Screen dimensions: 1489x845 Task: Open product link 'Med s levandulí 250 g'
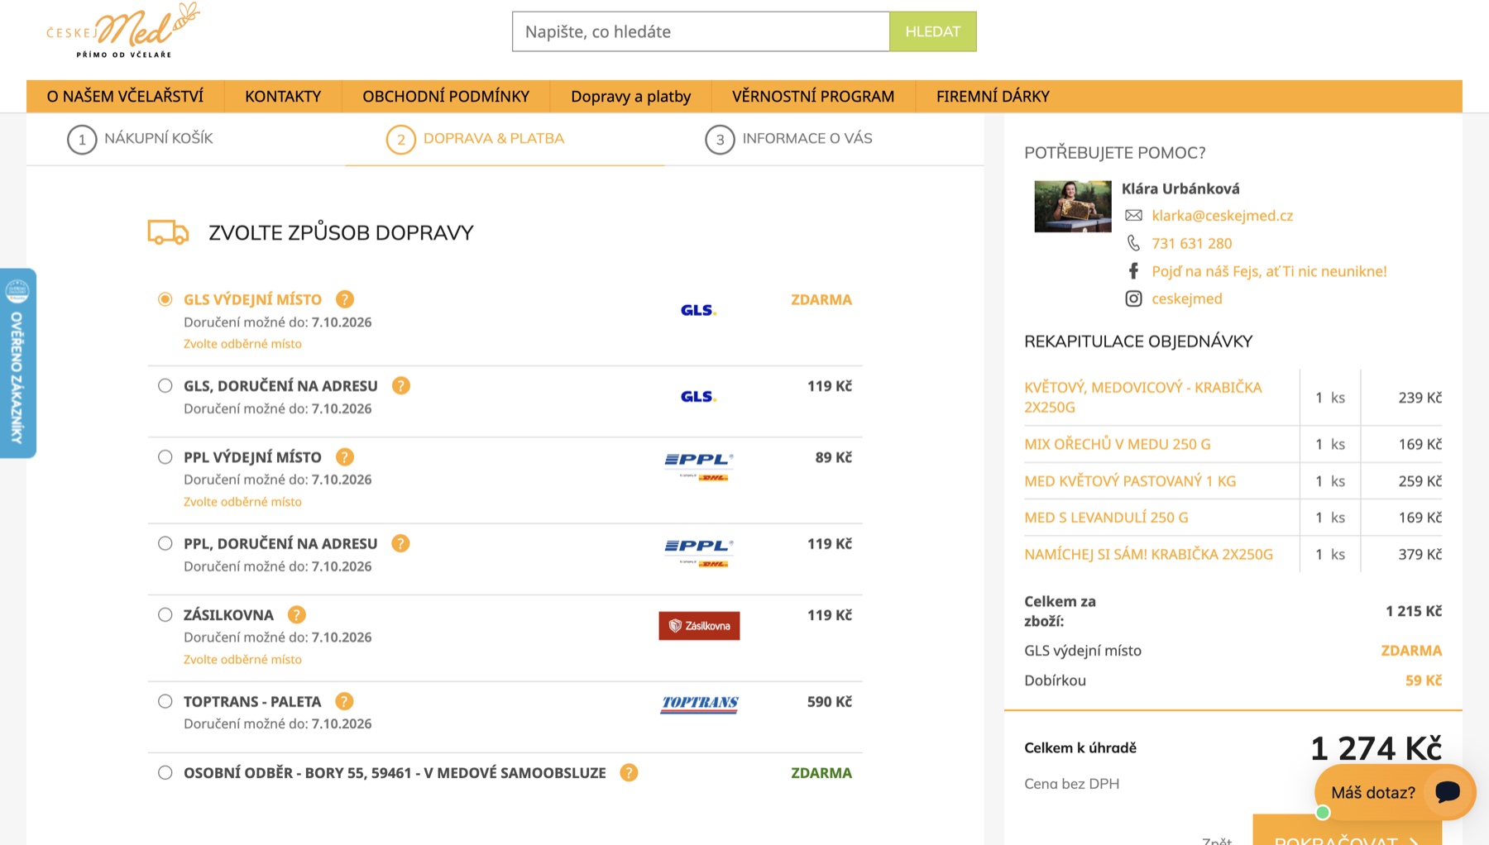(x=1106, y=518)
